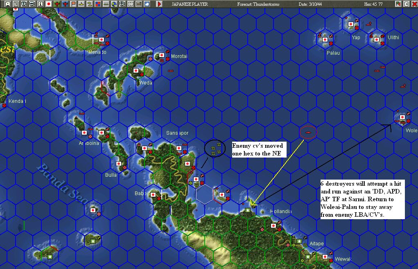
Task: Click the floppy-disk save game icon
Action: (x=8, y=4)
